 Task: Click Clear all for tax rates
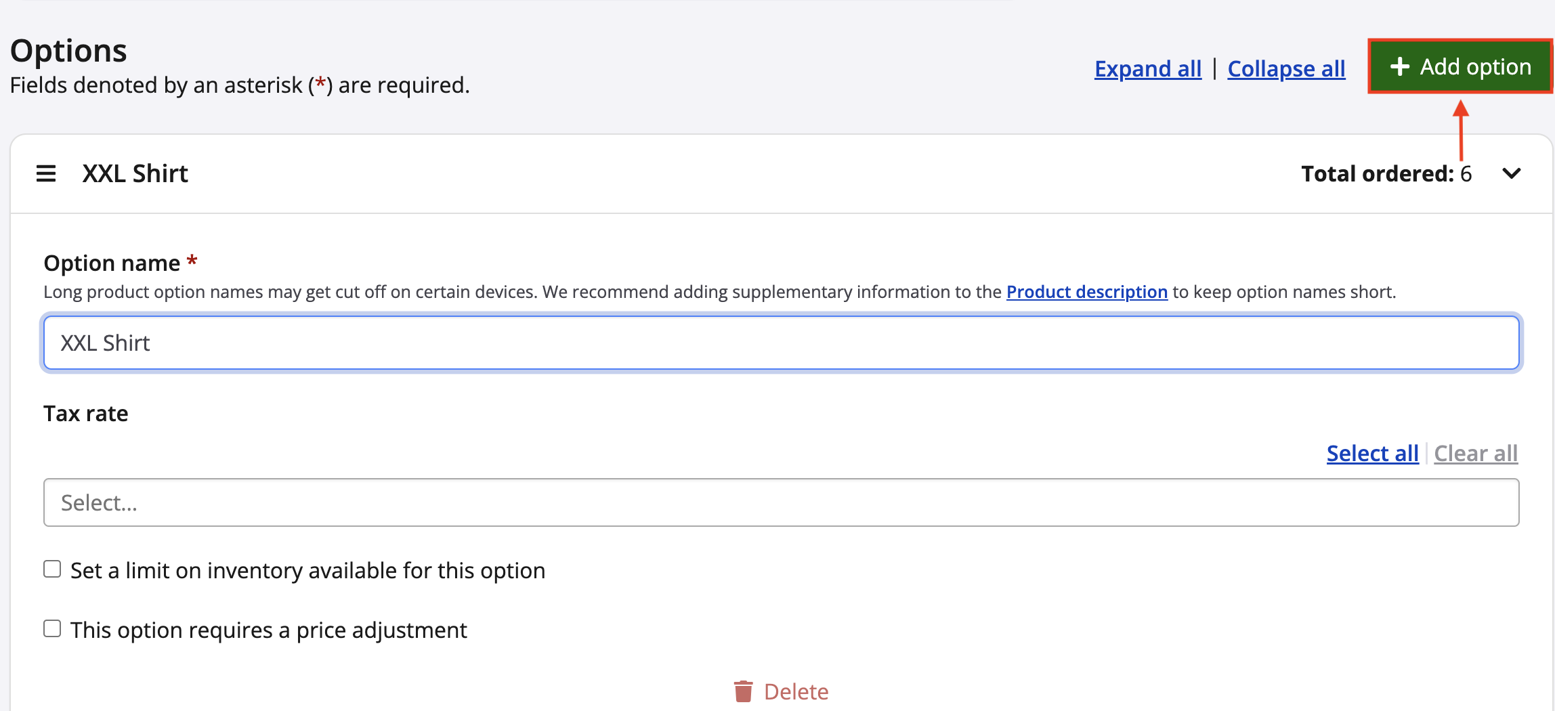point(1476,454)
